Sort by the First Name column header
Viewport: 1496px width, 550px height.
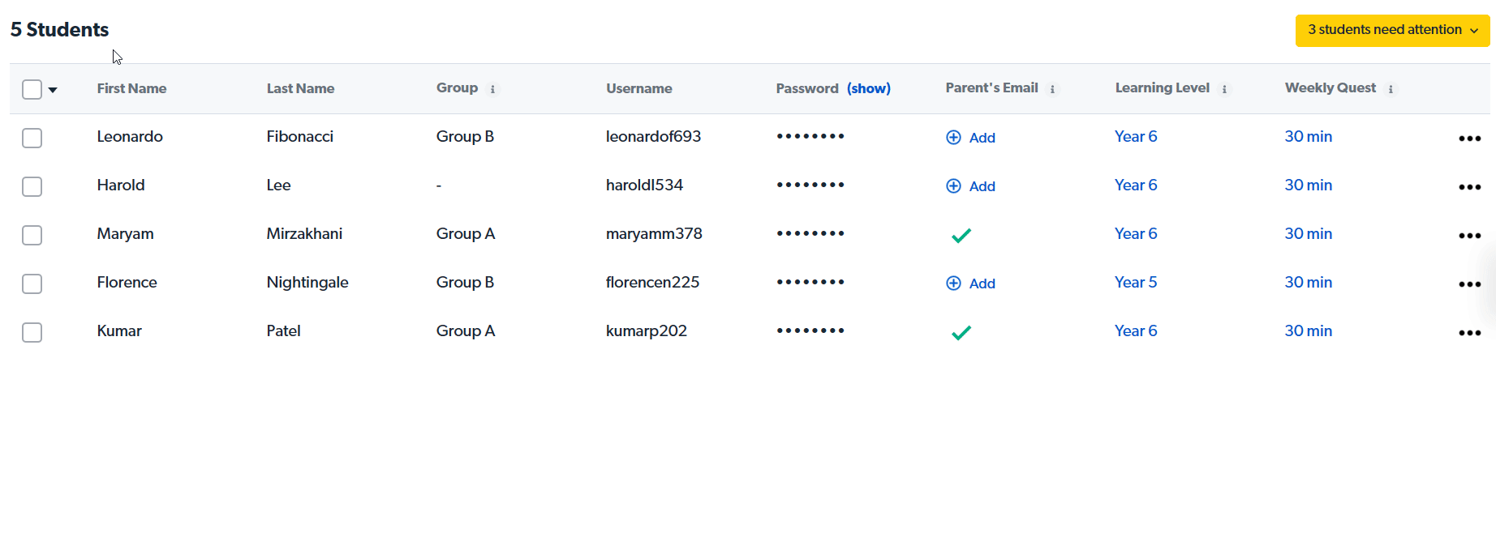pos(131,88)
